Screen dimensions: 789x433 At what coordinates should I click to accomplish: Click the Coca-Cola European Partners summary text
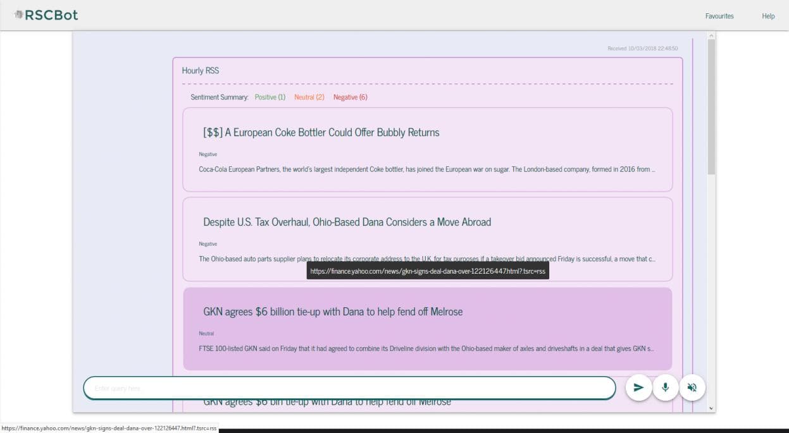[427, 169]
